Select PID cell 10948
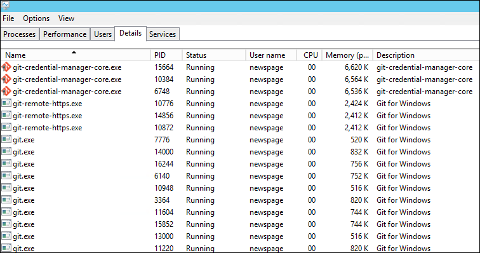 tap(164, 188)
